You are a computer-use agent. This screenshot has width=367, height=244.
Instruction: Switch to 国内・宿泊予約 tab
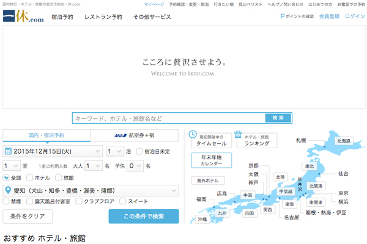[46, 135]
